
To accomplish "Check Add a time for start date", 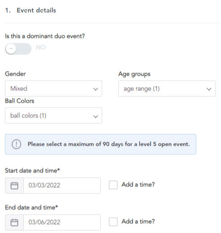I will pyautogui.click(x=113, y=185).
